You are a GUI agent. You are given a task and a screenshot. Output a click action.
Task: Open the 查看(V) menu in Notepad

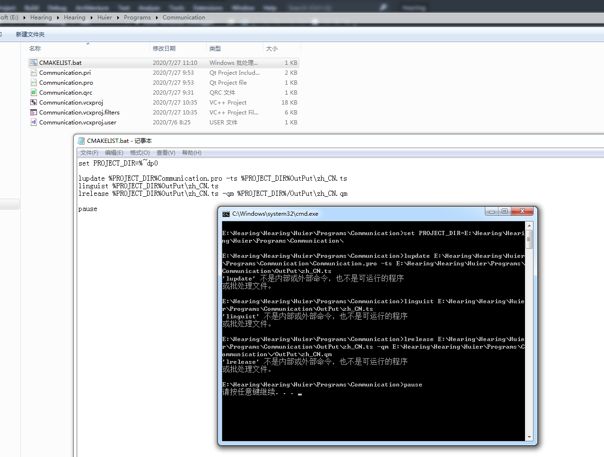pos(166,153)
